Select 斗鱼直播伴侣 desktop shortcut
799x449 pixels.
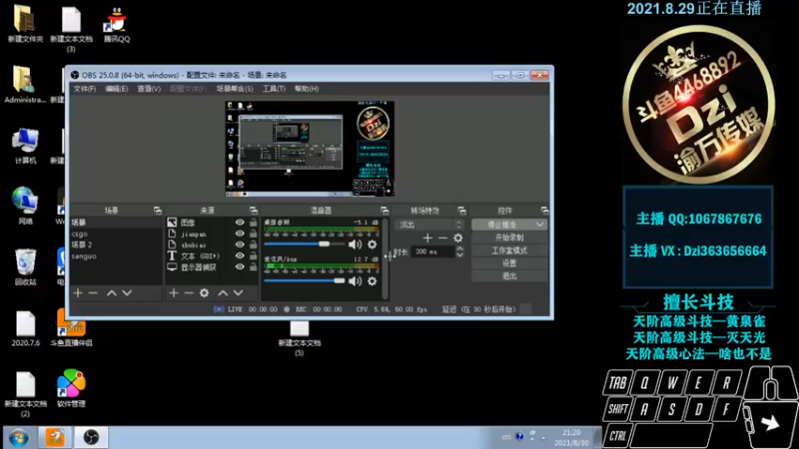point(71,328)
